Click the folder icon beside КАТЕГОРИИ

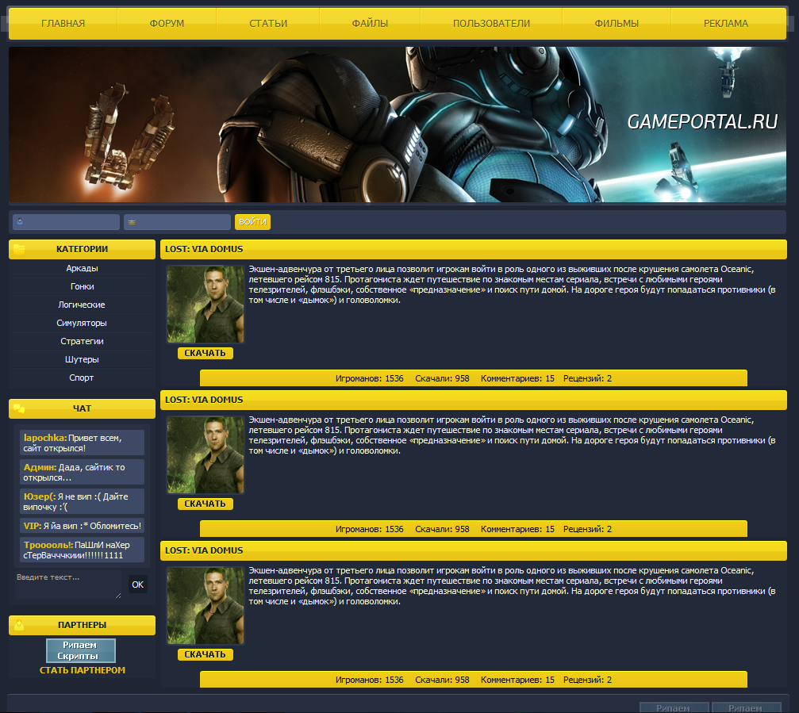tap(19, 249)
